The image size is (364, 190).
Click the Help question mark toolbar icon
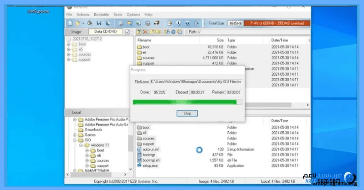[187, 23]
